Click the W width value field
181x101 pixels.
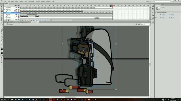(x=163, y=18)
